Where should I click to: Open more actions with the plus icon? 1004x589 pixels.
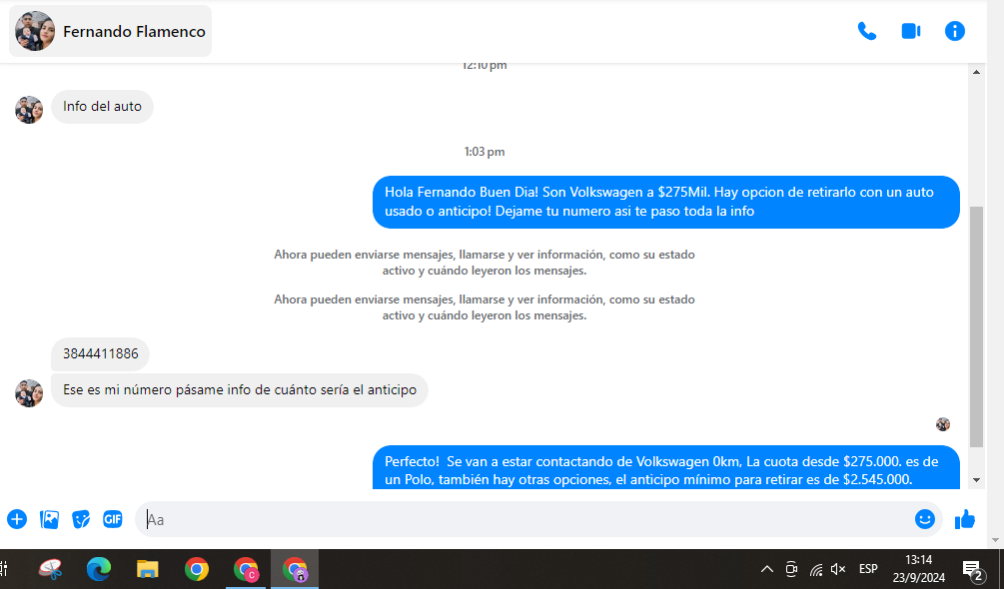(17, 519)
